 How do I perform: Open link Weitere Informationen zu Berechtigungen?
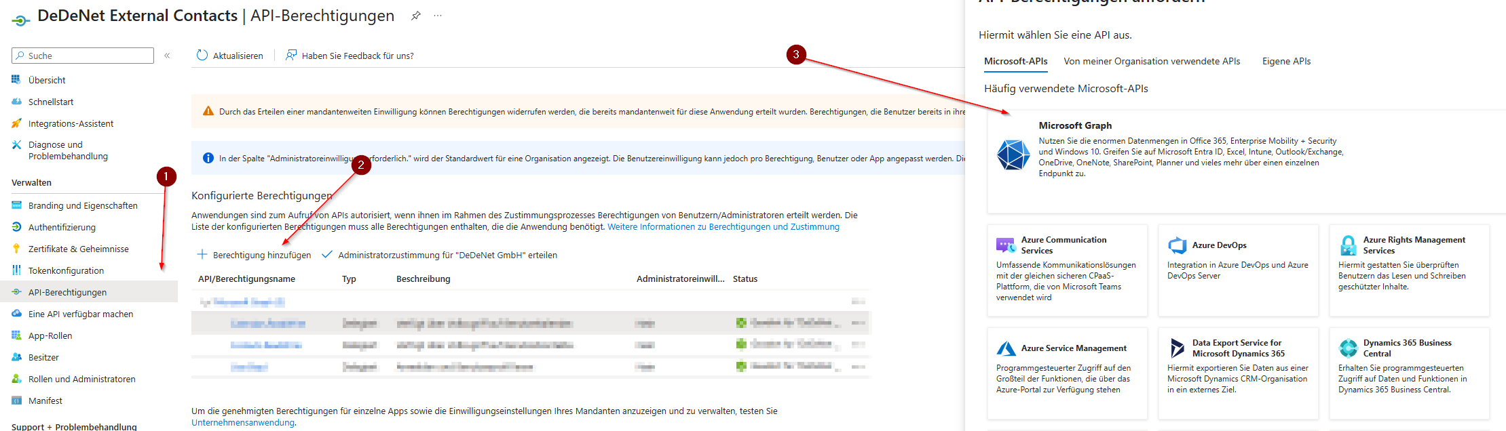coord(723,227)
